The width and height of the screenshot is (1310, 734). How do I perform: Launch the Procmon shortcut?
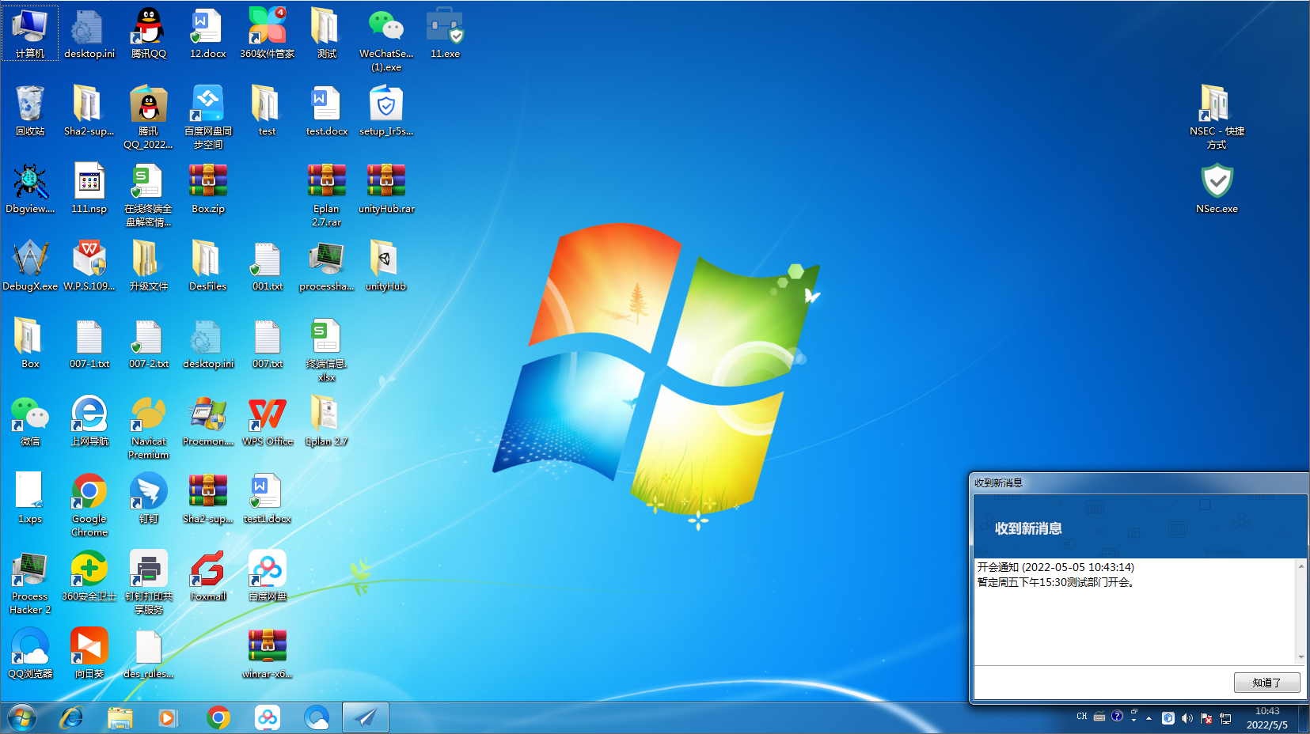[207, 421]
